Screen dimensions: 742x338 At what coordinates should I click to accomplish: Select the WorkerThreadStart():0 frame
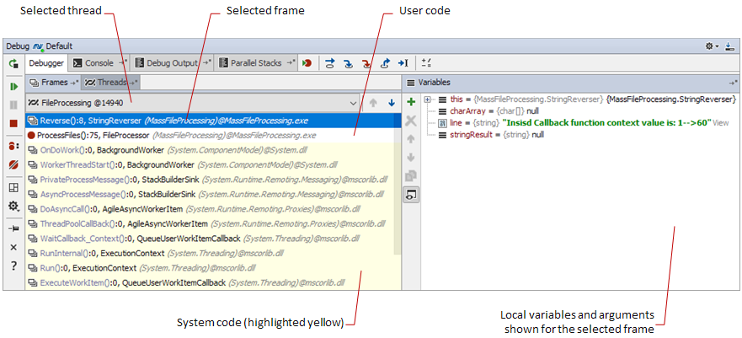(210, 164)
